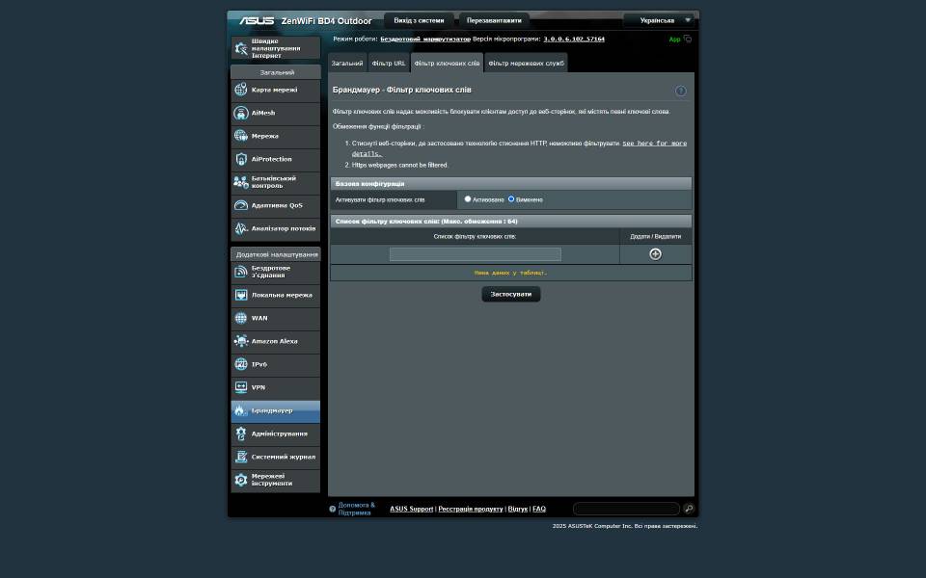
Task: Click the Застосувати button
Action: [510, 294]
